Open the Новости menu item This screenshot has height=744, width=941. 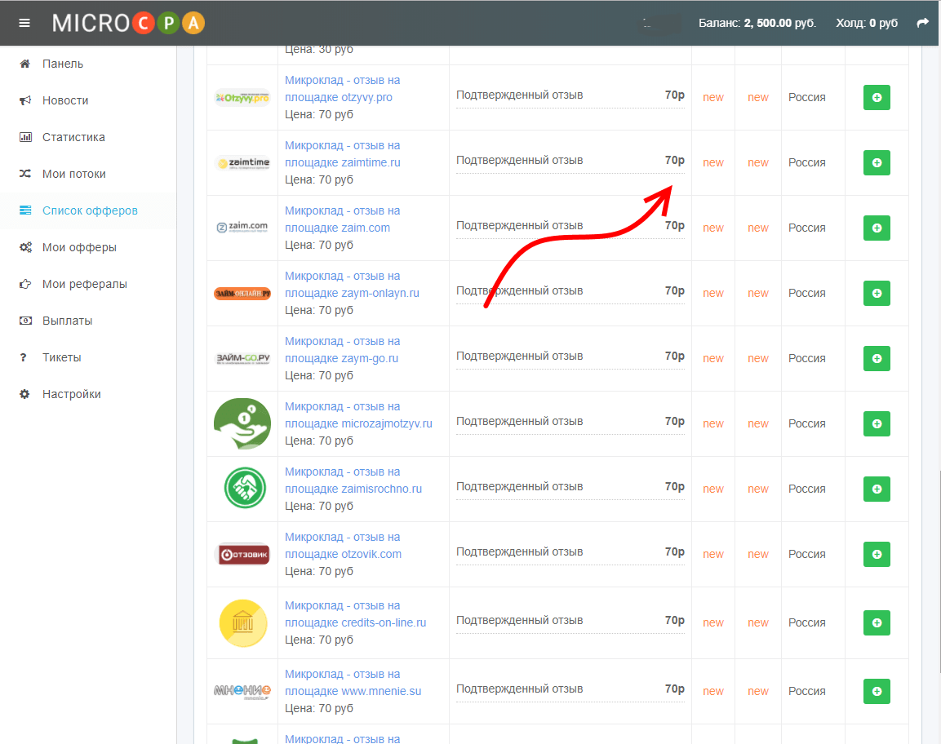65,100
